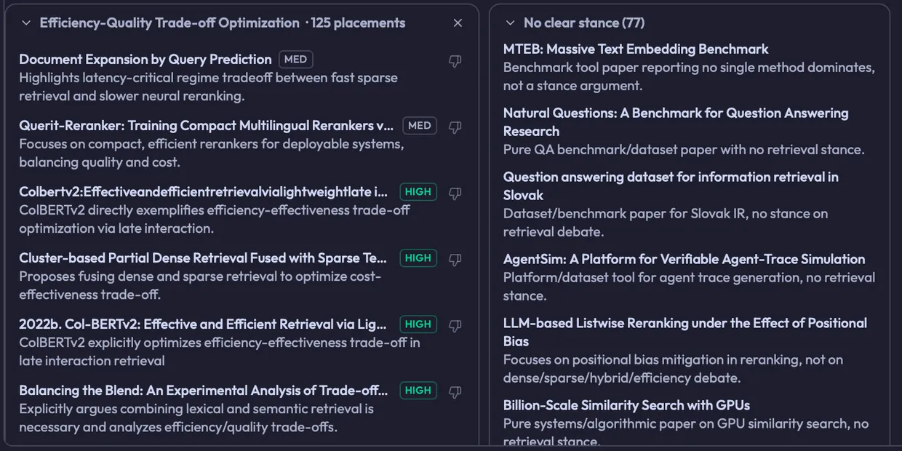Collapse the Efficiency-Quality Trade-off Optimization section
Image resolution: width=902 pixels, height=451 pixels.
click(x=26, y=23)
